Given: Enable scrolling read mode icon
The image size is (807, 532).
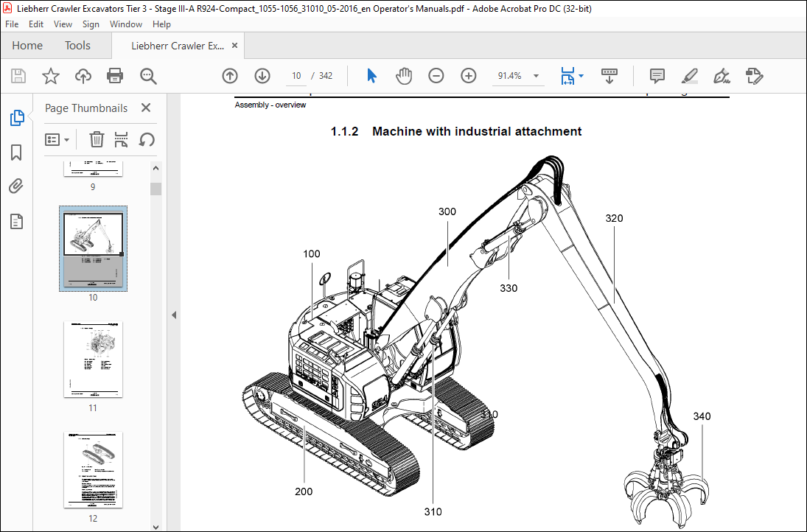Looking at the screenshot, I should (609, 76).
